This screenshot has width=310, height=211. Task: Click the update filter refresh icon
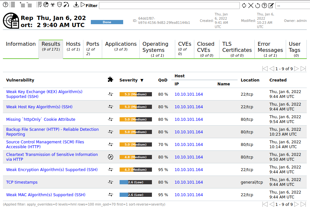[x=244, y=5]
